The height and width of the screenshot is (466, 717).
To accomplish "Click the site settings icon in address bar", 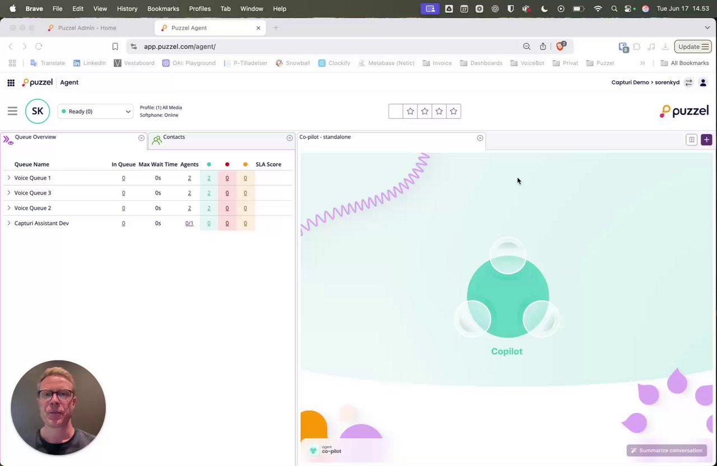I will click(x=133, y=47).
